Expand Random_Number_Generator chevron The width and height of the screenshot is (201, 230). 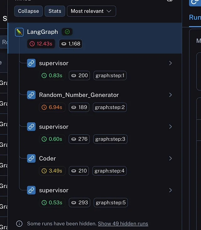coord(171,95)
